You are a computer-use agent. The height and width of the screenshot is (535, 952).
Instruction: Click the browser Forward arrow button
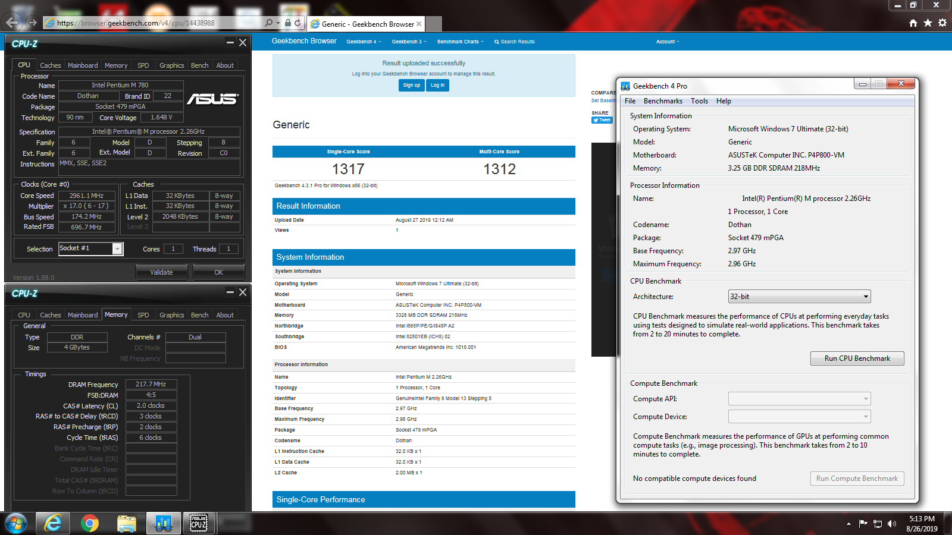[x=33, y=23]
